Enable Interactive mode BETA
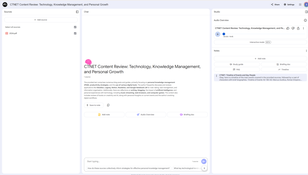 [x=260, y=42]
